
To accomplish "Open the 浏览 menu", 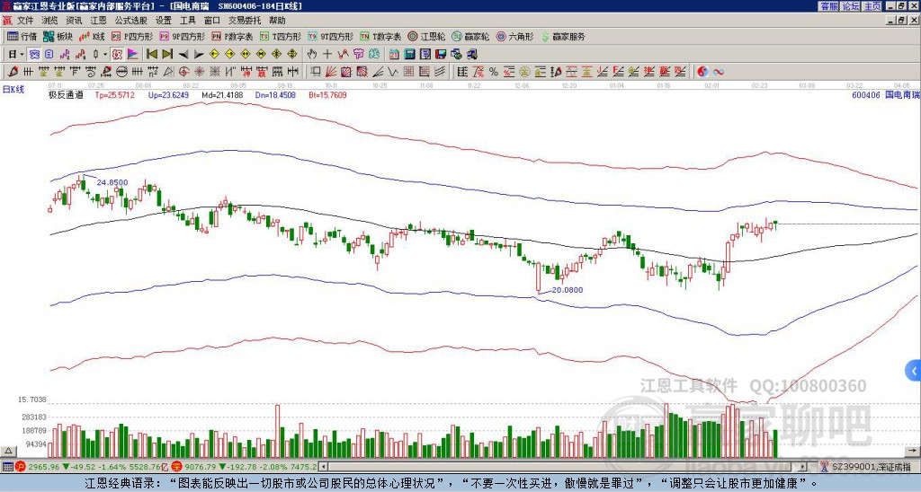I will pyautogui.click(x=50, y=21).
